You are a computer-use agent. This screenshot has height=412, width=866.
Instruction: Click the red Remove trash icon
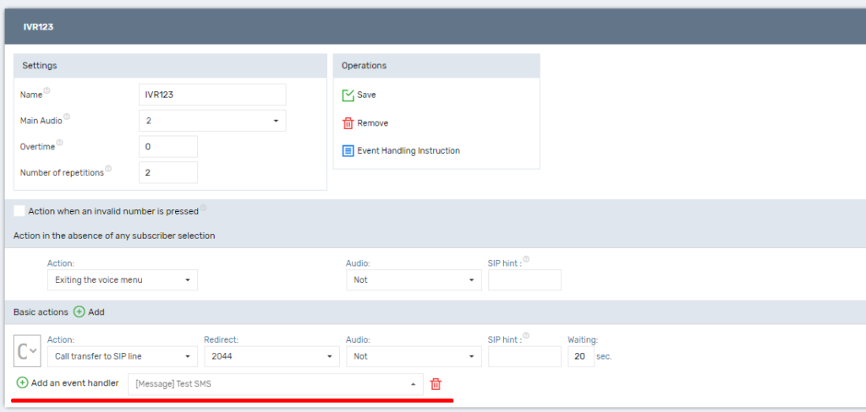348,123
